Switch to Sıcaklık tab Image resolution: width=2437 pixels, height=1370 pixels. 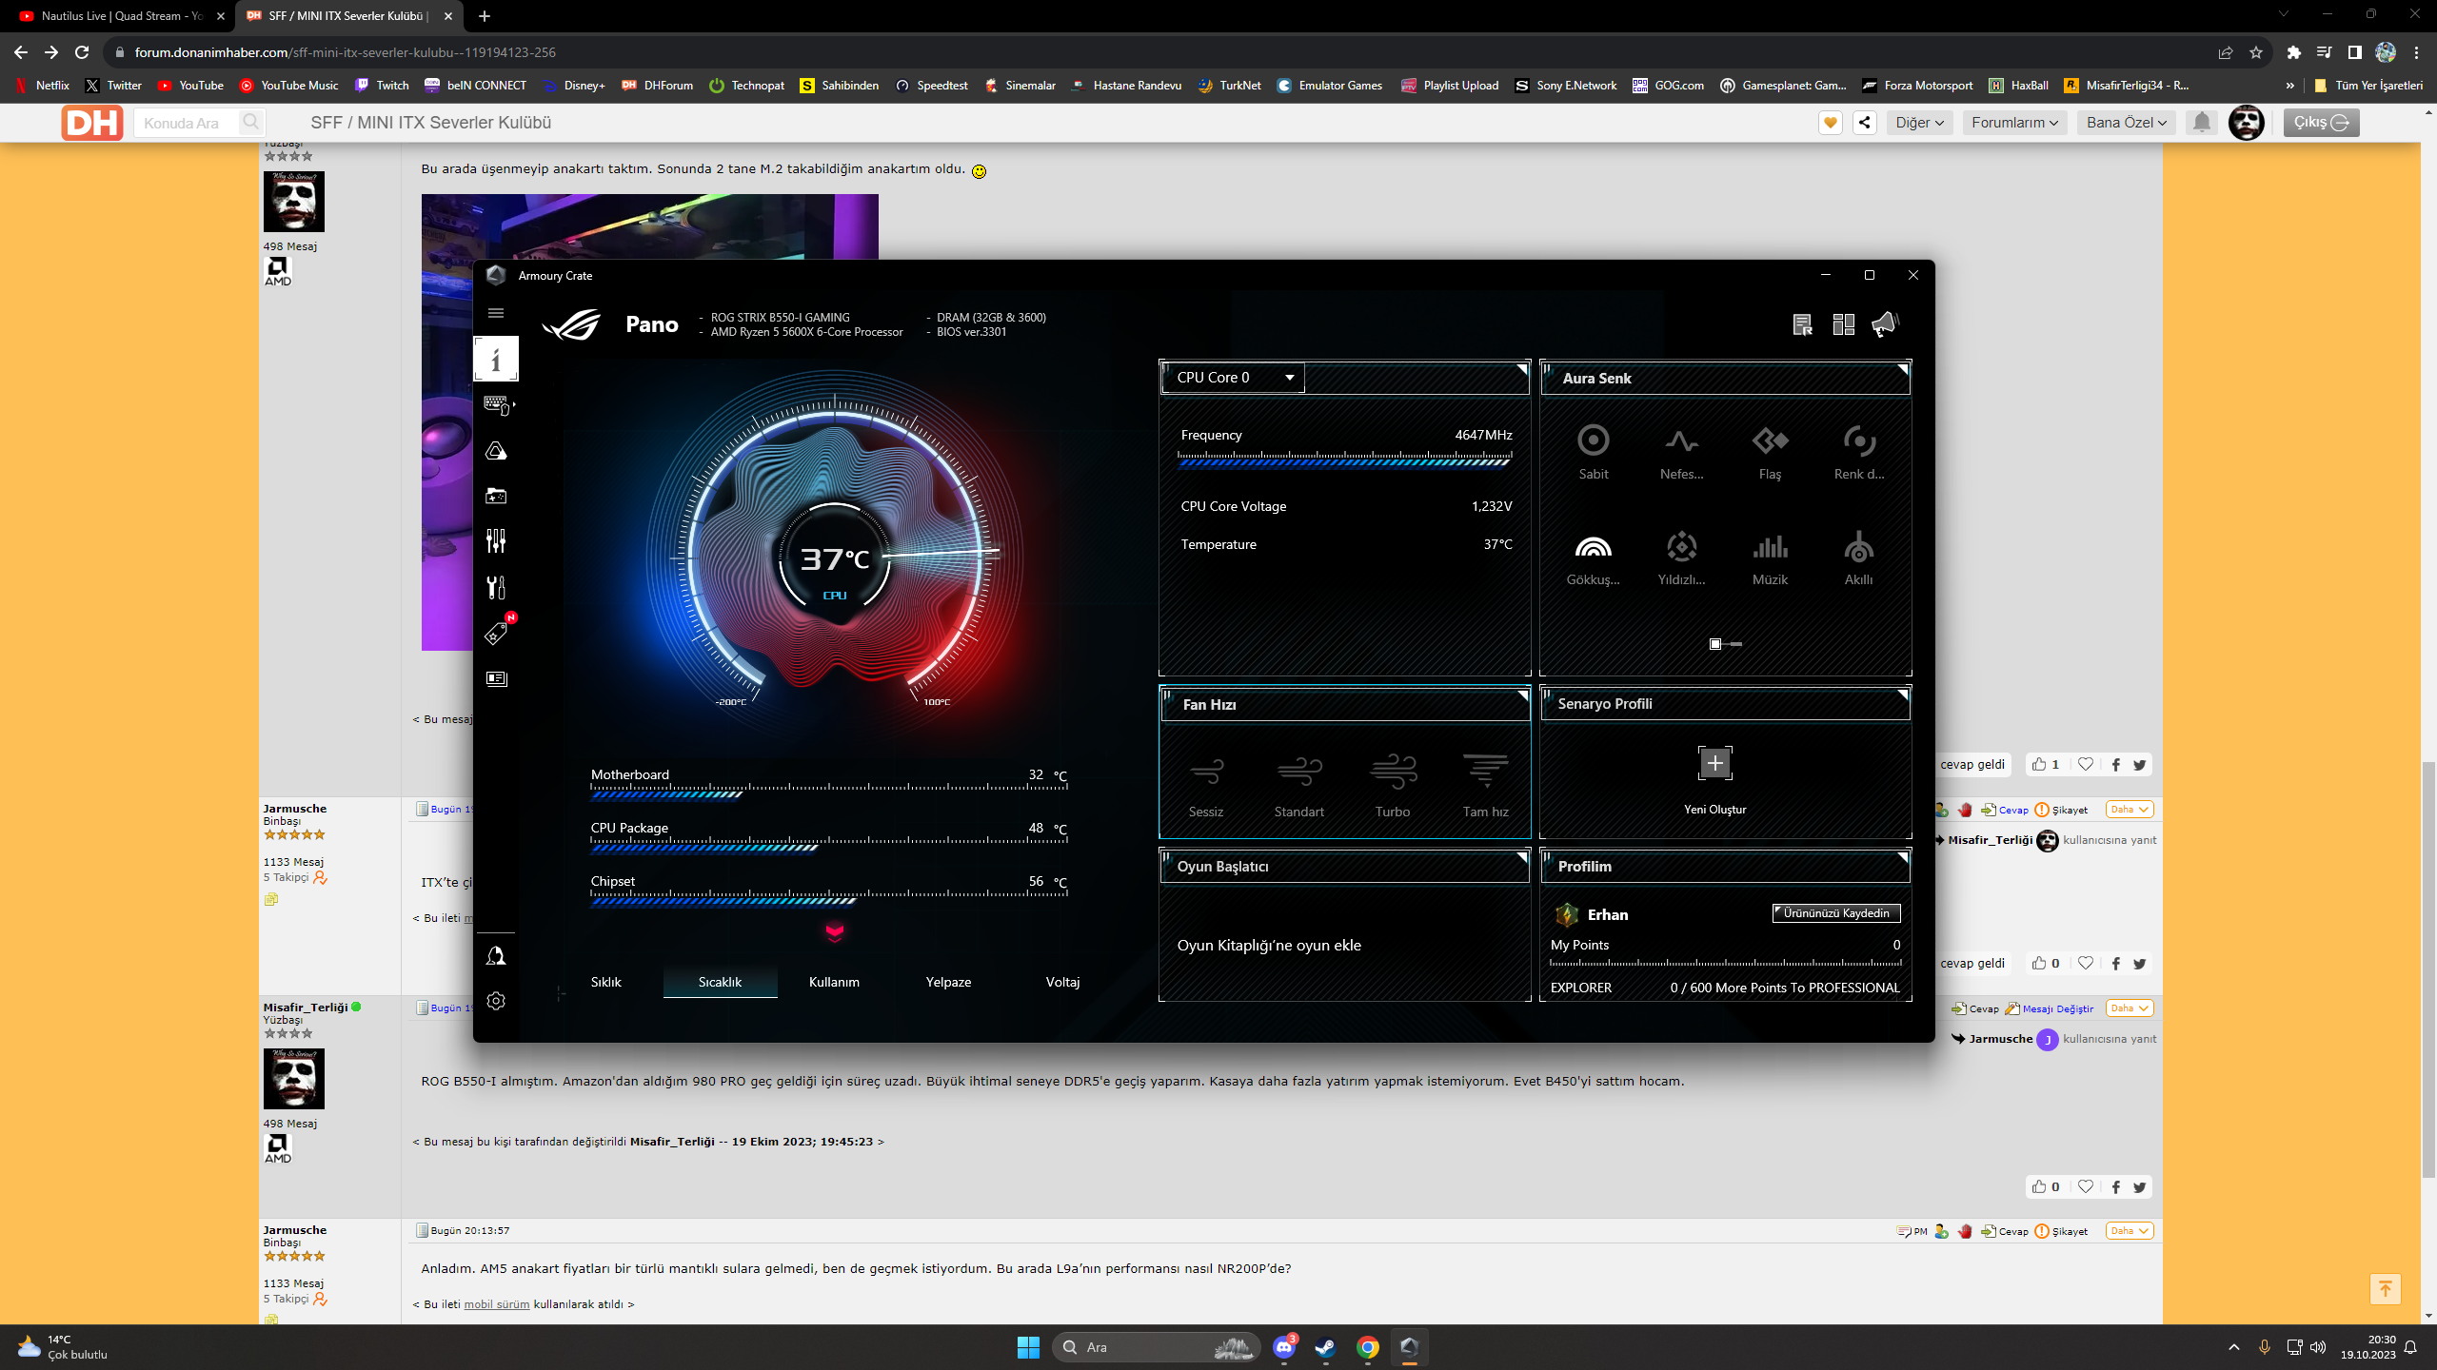pos(720,982)
